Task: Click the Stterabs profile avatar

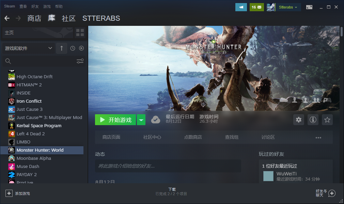Action: point(271,7)
